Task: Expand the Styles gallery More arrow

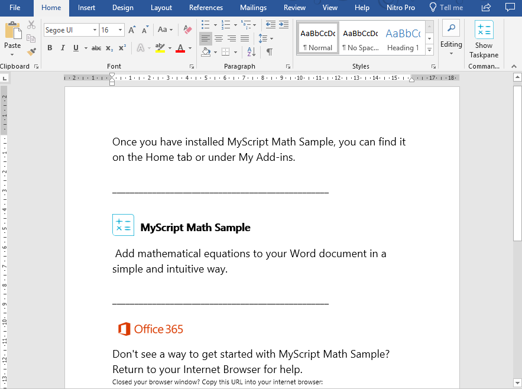Action: 430,50
